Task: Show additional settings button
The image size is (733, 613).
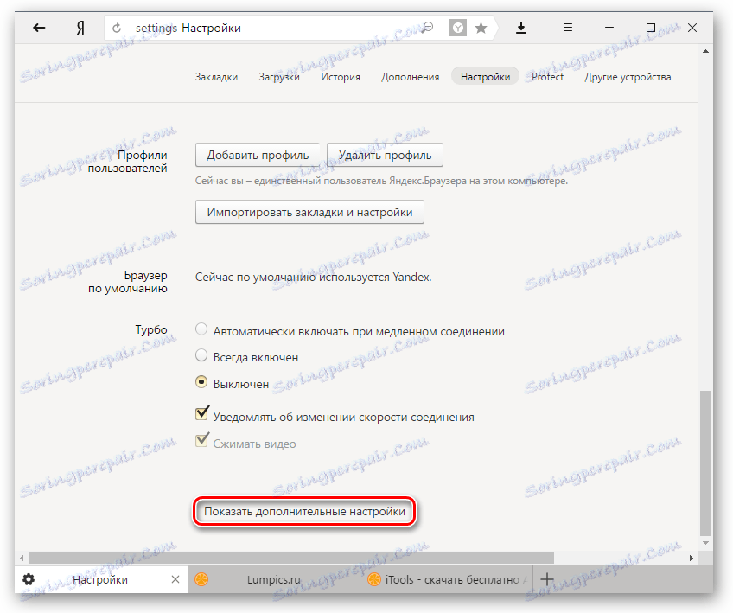Action: [304, 512]
